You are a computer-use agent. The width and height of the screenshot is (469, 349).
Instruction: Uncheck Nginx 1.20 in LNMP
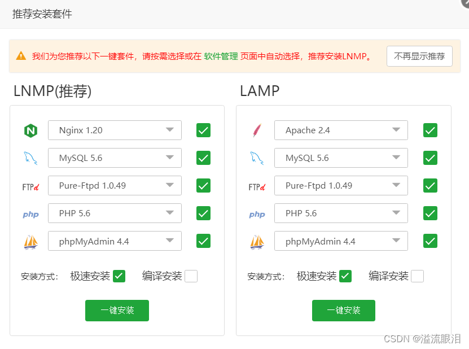203,130
